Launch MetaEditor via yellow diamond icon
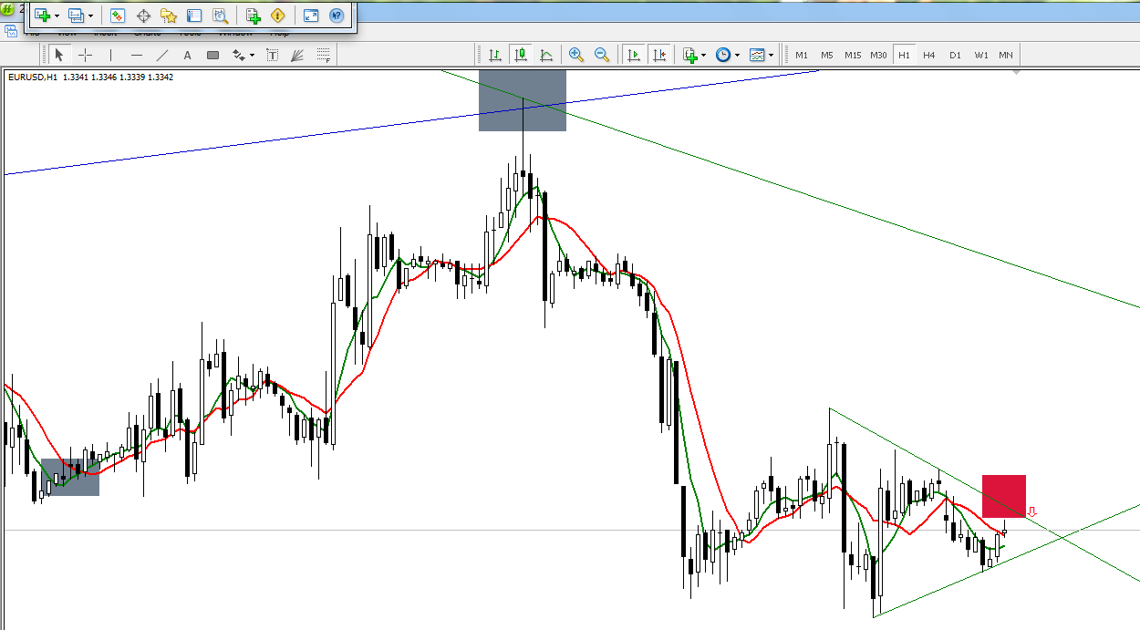This screenshot has width=1140, height=630. point(278,15)
